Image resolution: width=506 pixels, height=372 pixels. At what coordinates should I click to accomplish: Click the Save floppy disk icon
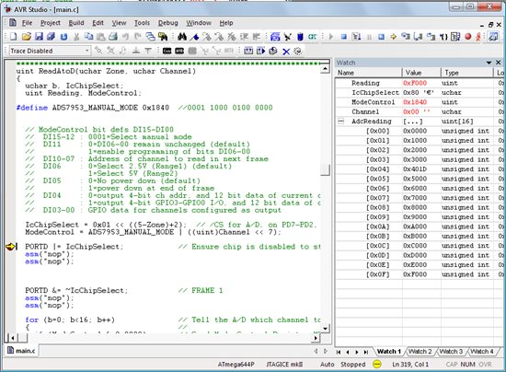point(39,37)
